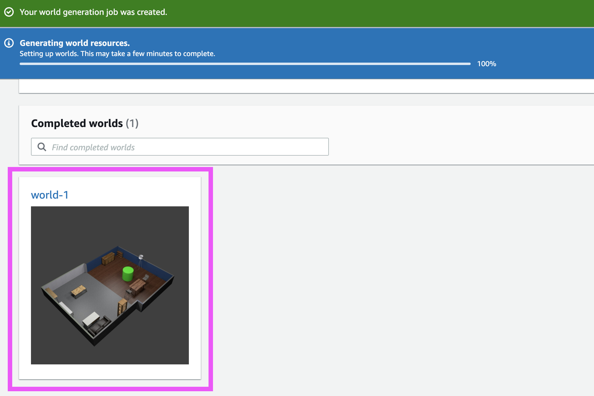594x396 pixels.
Task: Focus the Find completed worlds field
Action: tap(185, 147)
